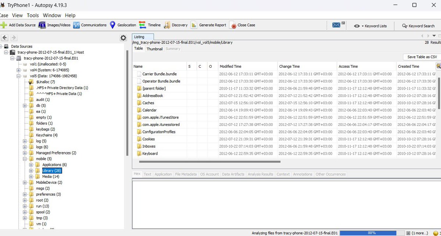441x236 pixels.
Task: Cancel the ingest progress with the X icon
Action: [408, 233]
